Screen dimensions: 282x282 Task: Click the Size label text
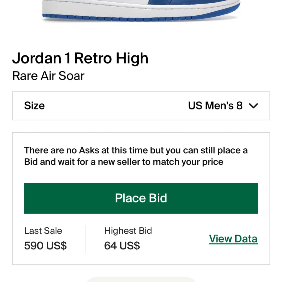coord(34,106)
